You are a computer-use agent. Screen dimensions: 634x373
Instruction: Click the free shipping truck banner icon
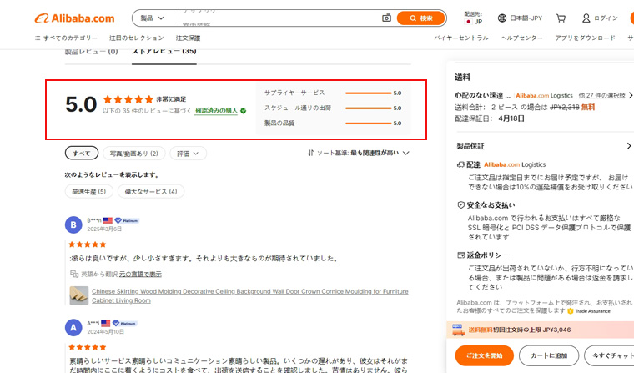point(458,330)
